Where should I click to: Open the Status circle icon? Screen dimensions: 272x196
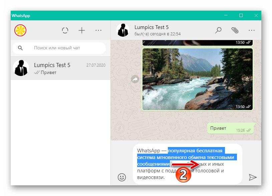tap(65, 31)
